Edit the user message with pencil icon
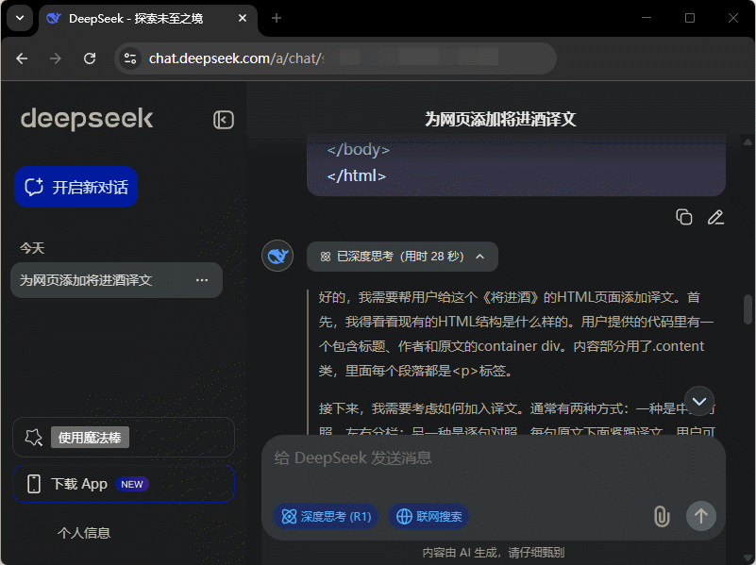The image size is (756, 565). [715, 217]
